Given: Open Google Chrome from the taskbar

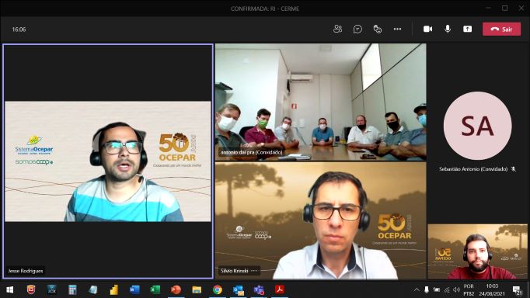Looking at the screenshot, I should pyautogui.click(x=218, y=289).
